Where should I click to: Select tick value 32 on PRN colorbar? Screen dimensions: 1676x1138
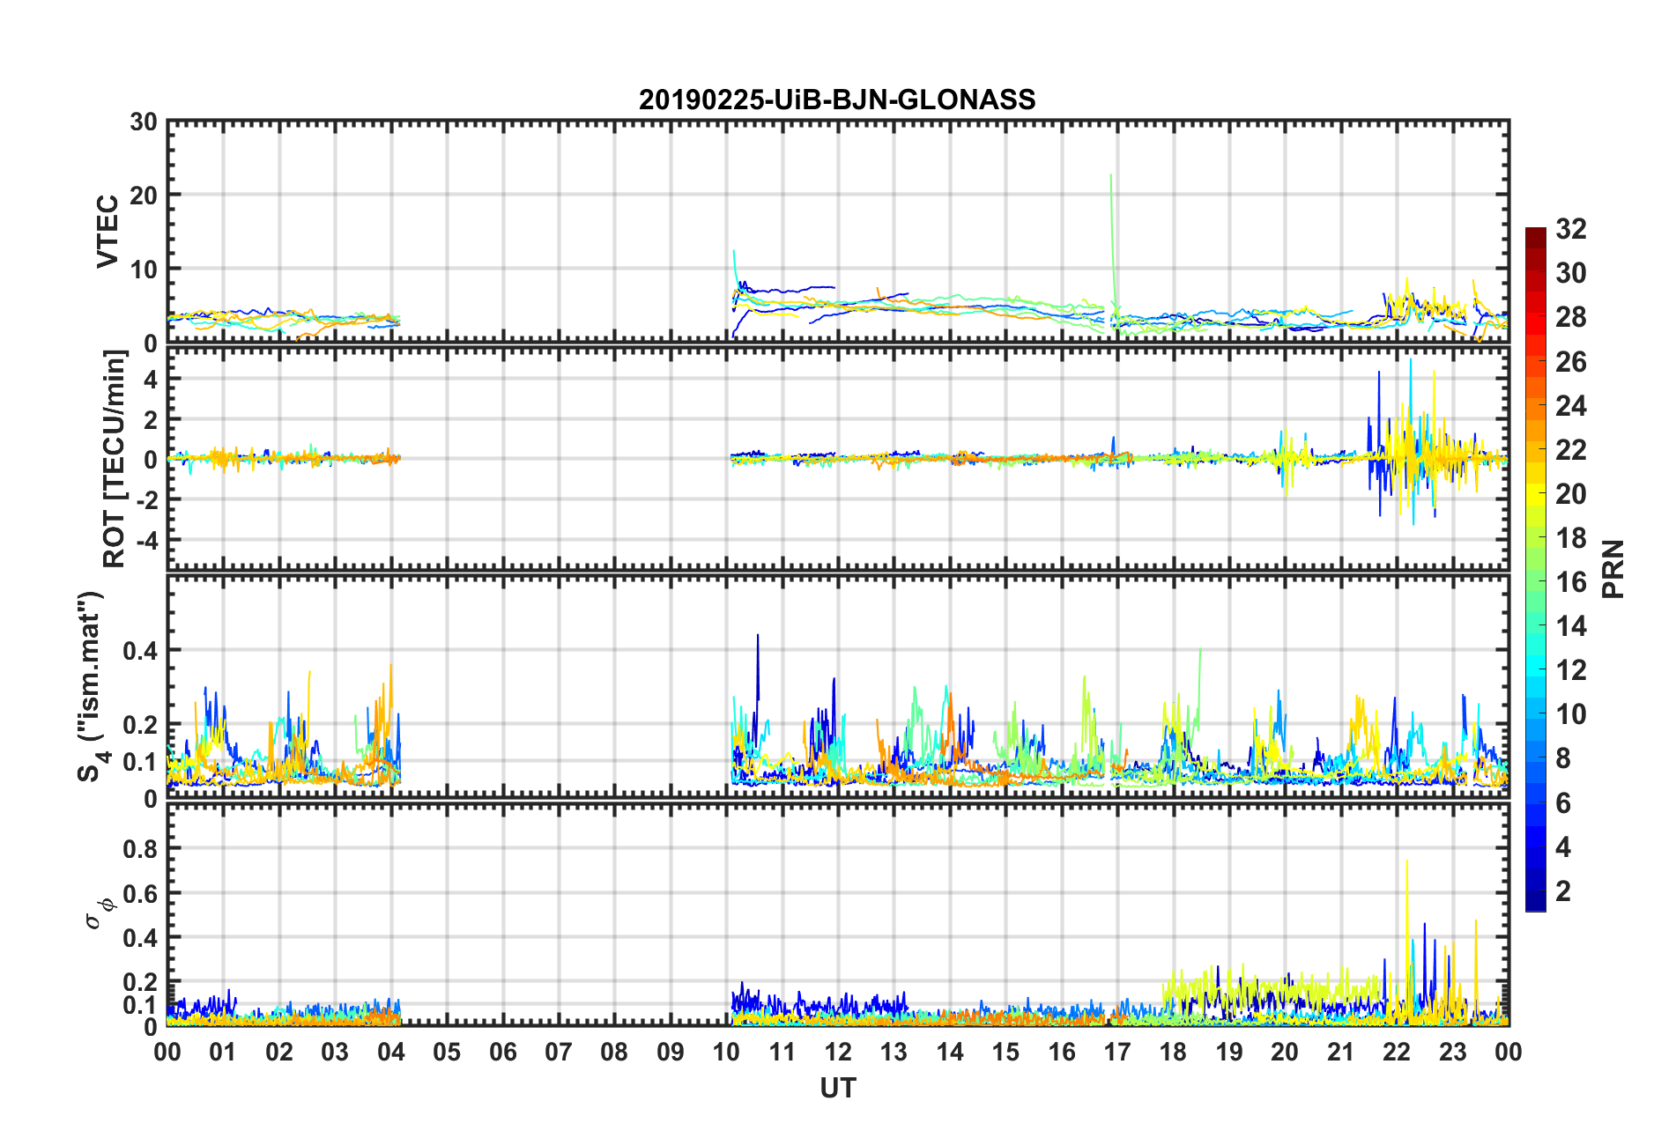point(1571,229)
